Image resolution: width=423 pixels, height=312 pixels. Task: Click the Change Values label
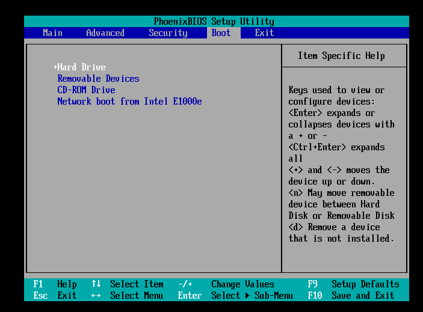[242, 284]
